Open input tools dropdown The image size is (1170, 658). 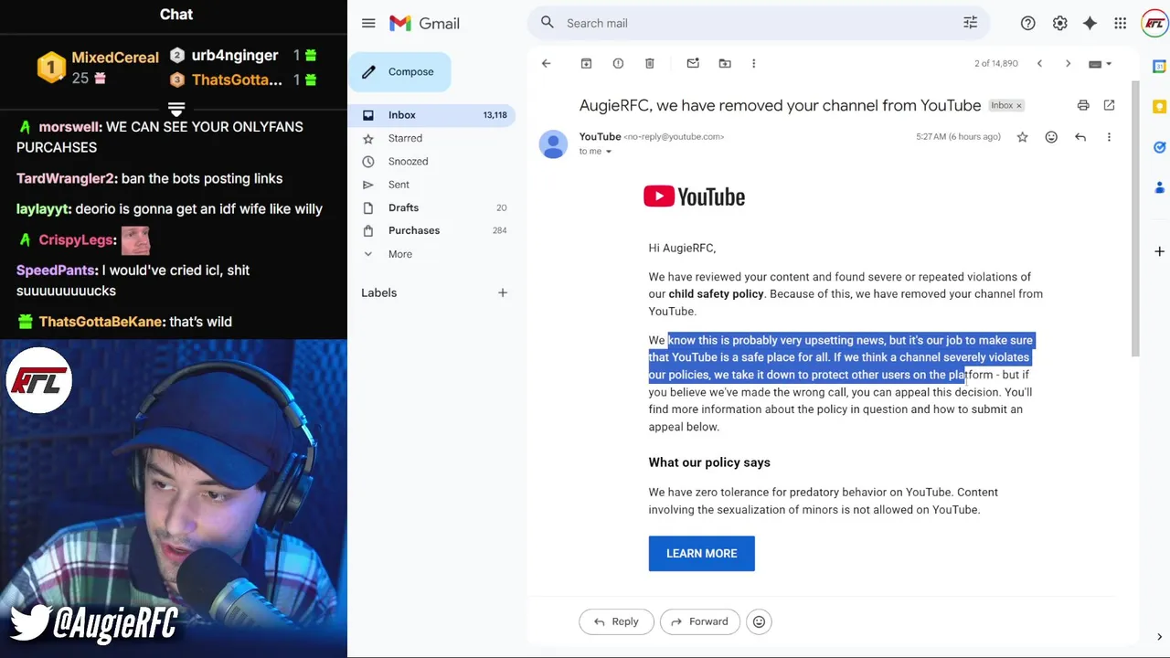click(x=1100, y=64)
